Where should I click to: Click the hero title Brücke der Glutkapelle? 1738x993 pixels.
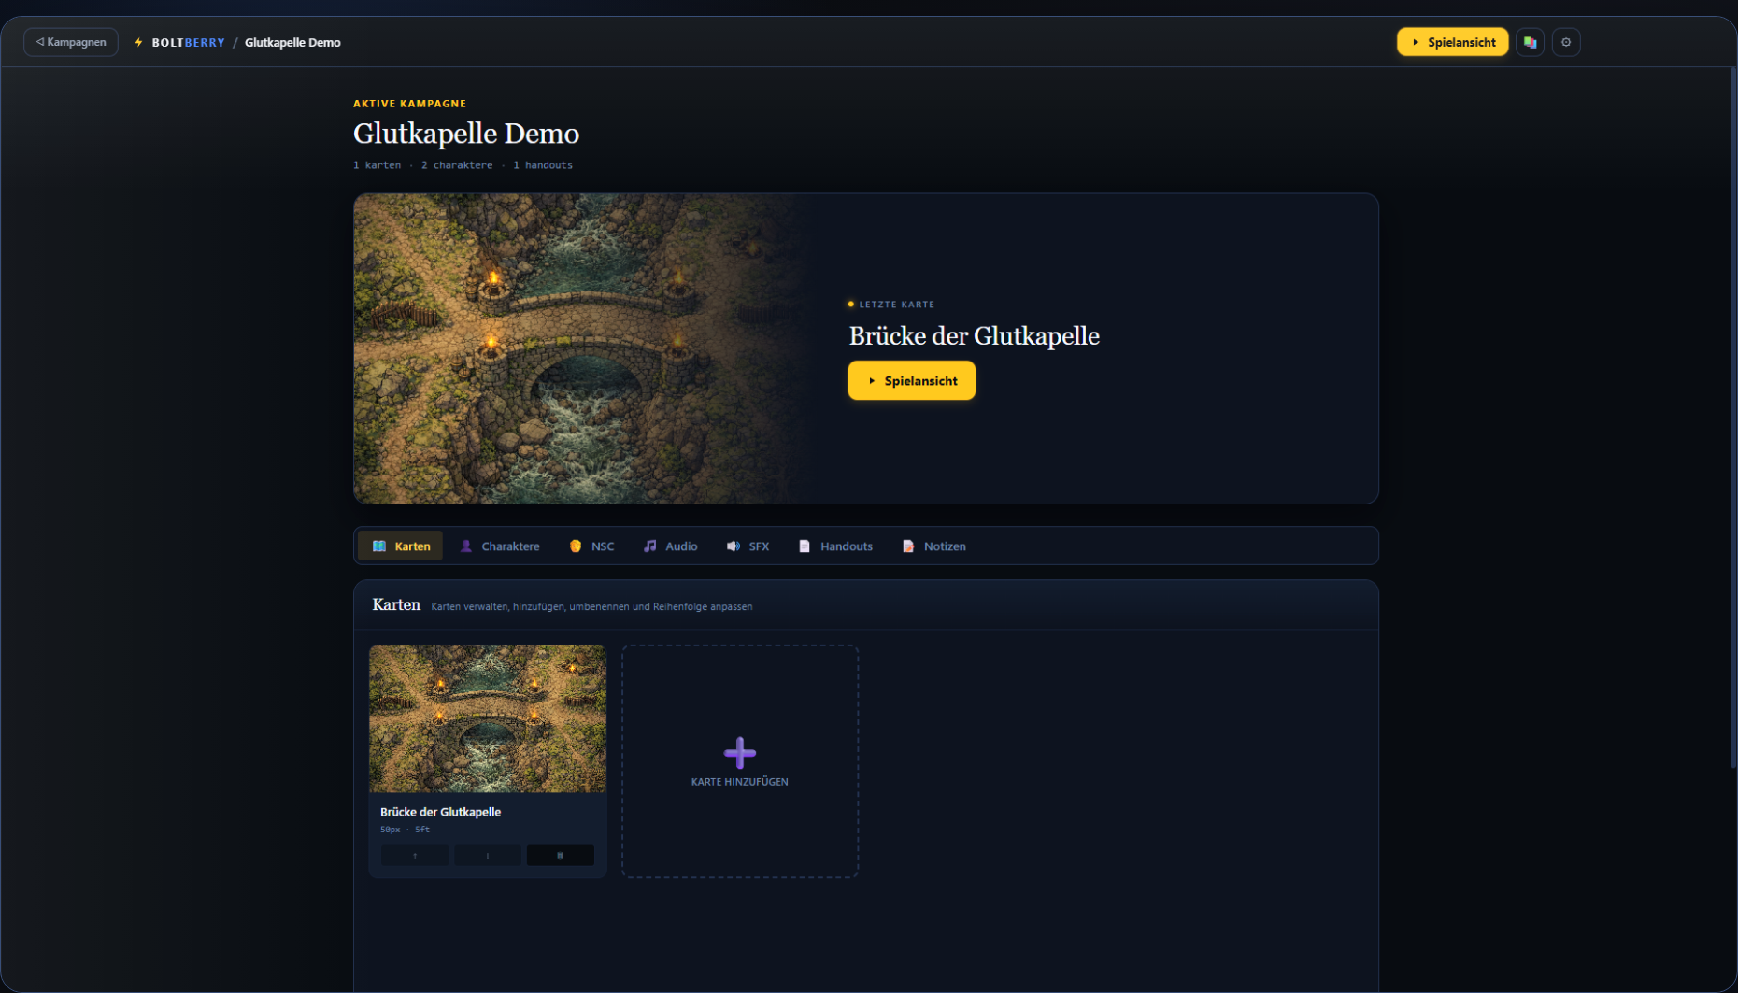pos(974,335)
